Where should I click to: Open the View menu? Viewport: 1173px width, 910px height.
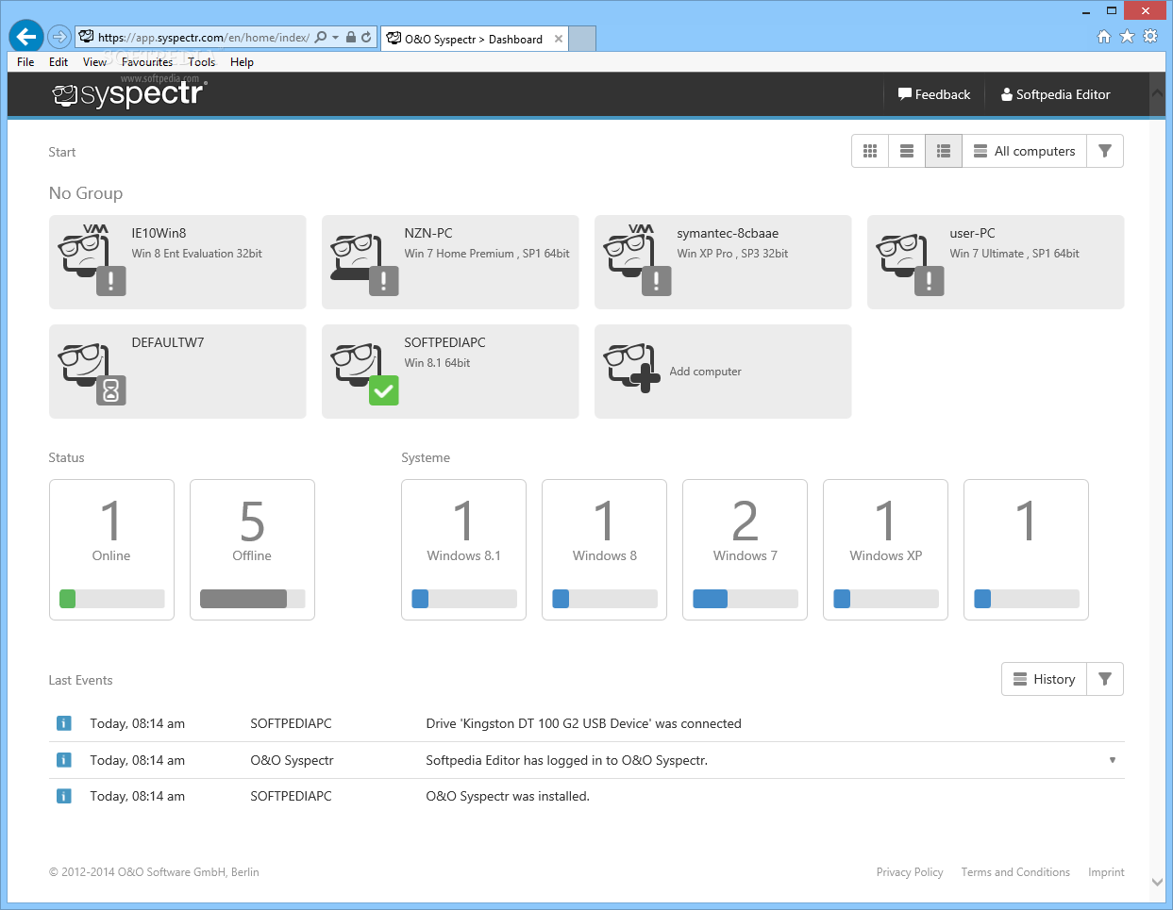[94, 62]
